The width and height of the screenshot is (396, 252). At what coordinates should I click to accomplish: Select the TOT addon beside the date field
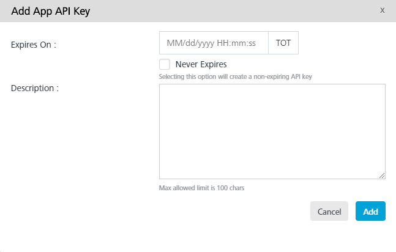[x=283, y=43]
